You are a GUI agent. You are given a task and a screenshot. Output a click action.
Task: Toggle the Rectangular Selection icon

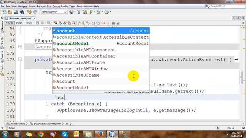(73, 23)
